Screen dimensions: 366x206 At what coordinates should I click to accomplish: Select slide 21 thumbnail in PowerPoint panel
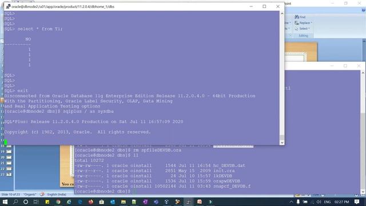pos(9,163)
